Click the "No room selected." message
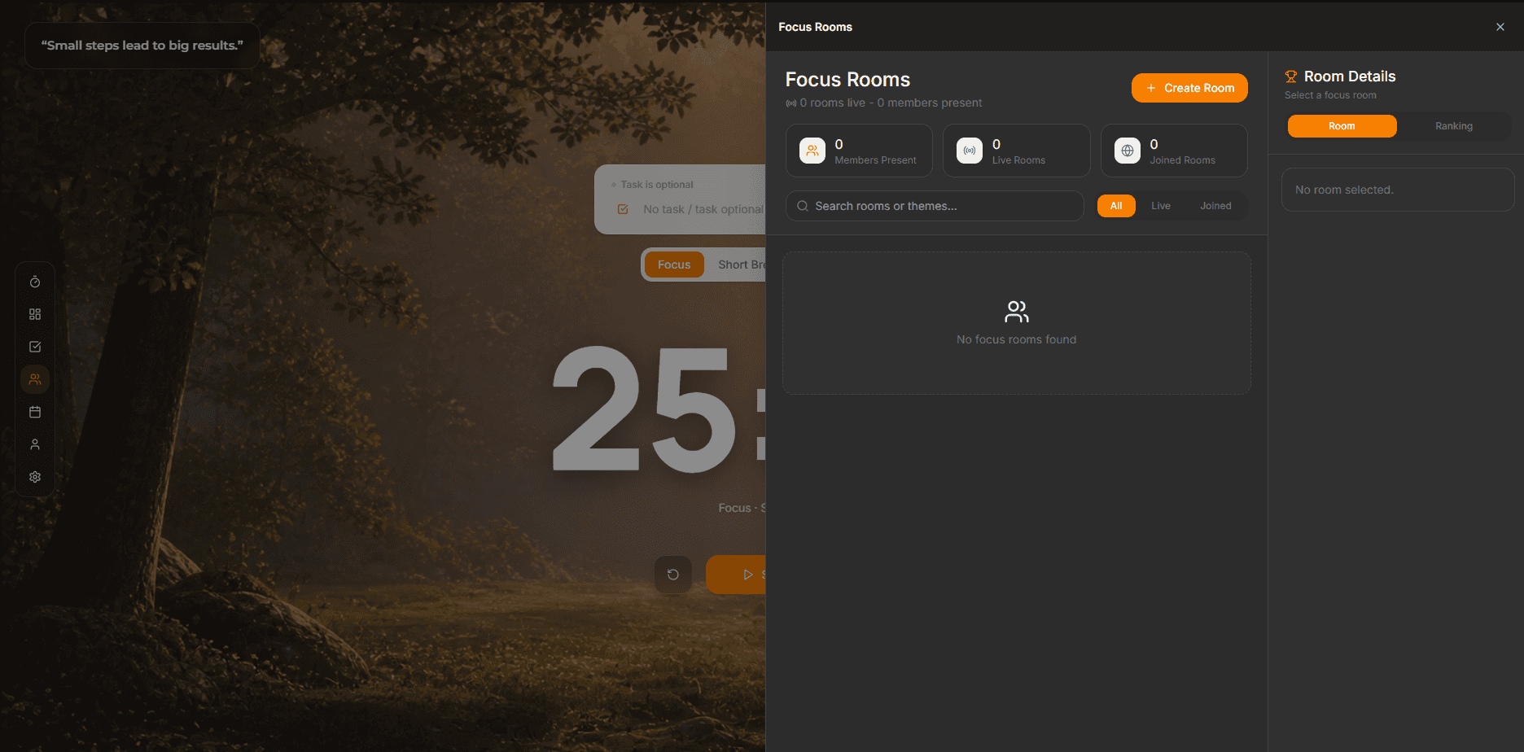This screenshot has height=752, width=1524. point(1344,190)
